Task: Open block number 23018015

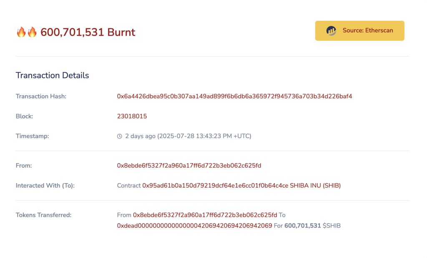Action: click(x=132, y=116)
